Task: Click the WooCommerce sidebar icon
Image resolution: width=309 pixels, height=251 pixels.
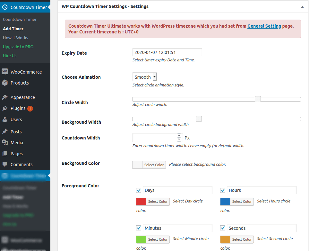Action: pyautogui.click(x=4, y=72)
